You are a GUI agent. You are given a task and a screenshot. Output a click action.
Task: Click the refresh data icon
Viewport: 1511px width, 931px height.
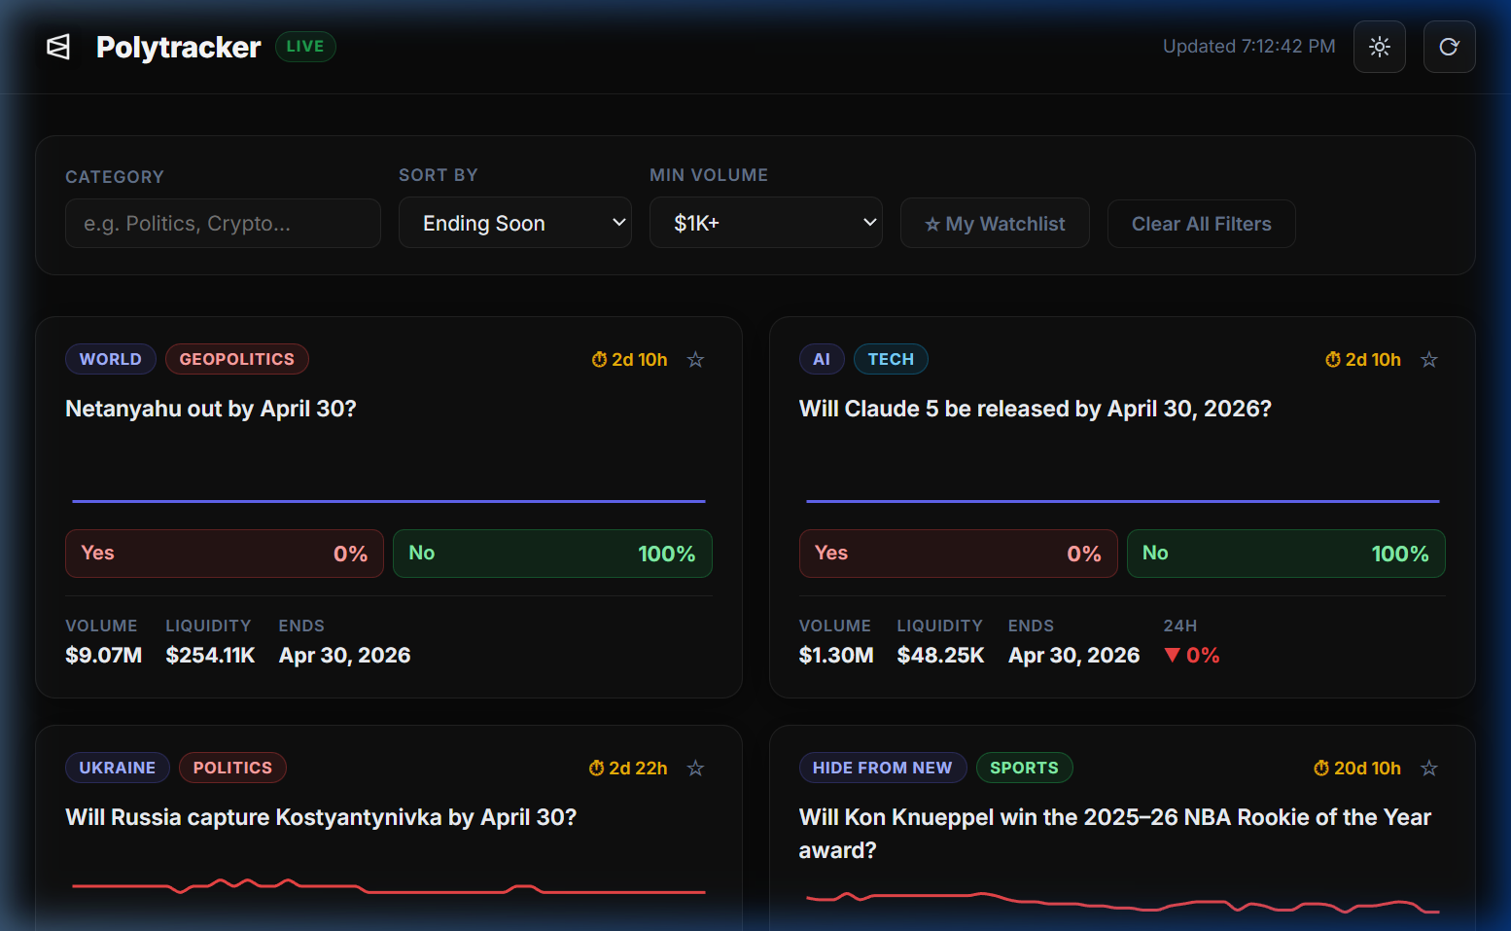click(1449, 47)
